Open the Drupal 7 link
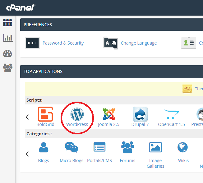 click(x=140, y=124)
